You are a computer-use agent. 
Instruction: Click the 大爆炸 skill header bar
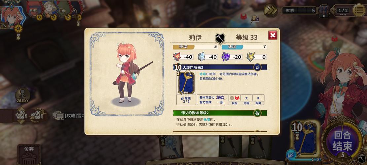pyautogui.click(x=220, y=67)
